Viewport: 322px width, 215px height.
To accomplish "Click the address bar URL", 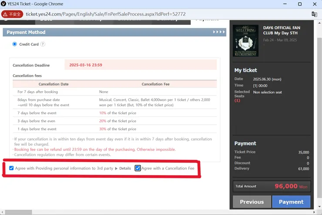I will [106, 14].
